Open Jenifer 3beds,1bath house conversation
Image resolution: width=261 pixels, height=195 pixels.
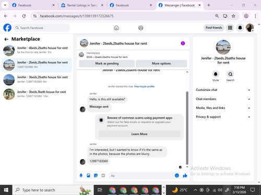pyautogui.click(x=37, y=94)
